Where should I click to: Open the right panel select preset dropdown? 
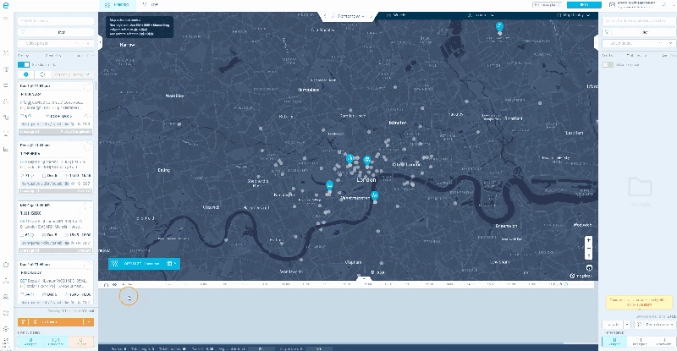click(x=638, y=44)
